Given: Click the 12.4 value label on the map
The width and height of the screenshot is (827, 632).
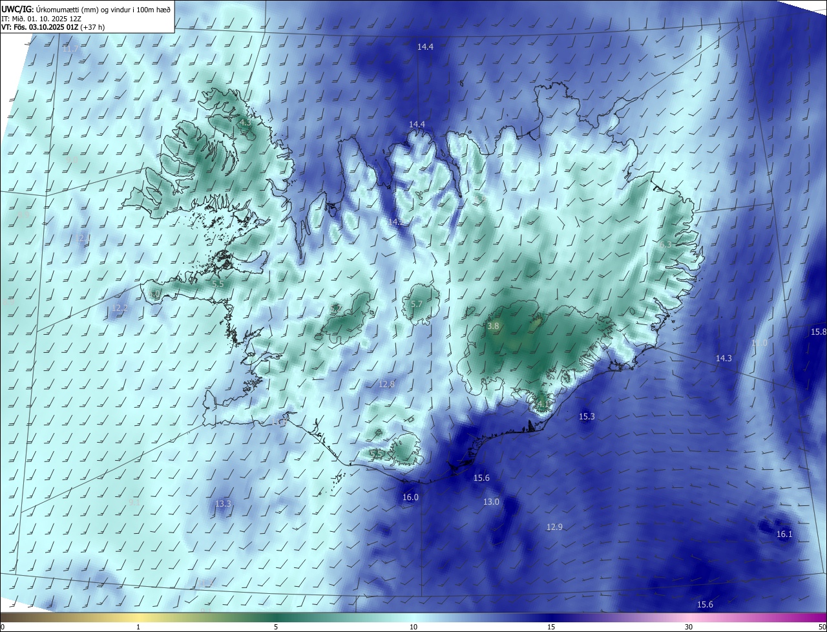Looking at the screenshot, I should click(x=83, y=238).
